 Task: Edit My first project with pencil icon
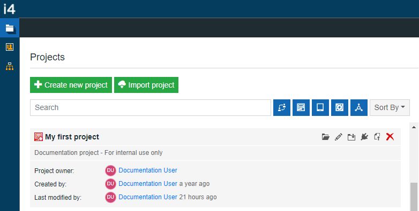tap(338, 137)
